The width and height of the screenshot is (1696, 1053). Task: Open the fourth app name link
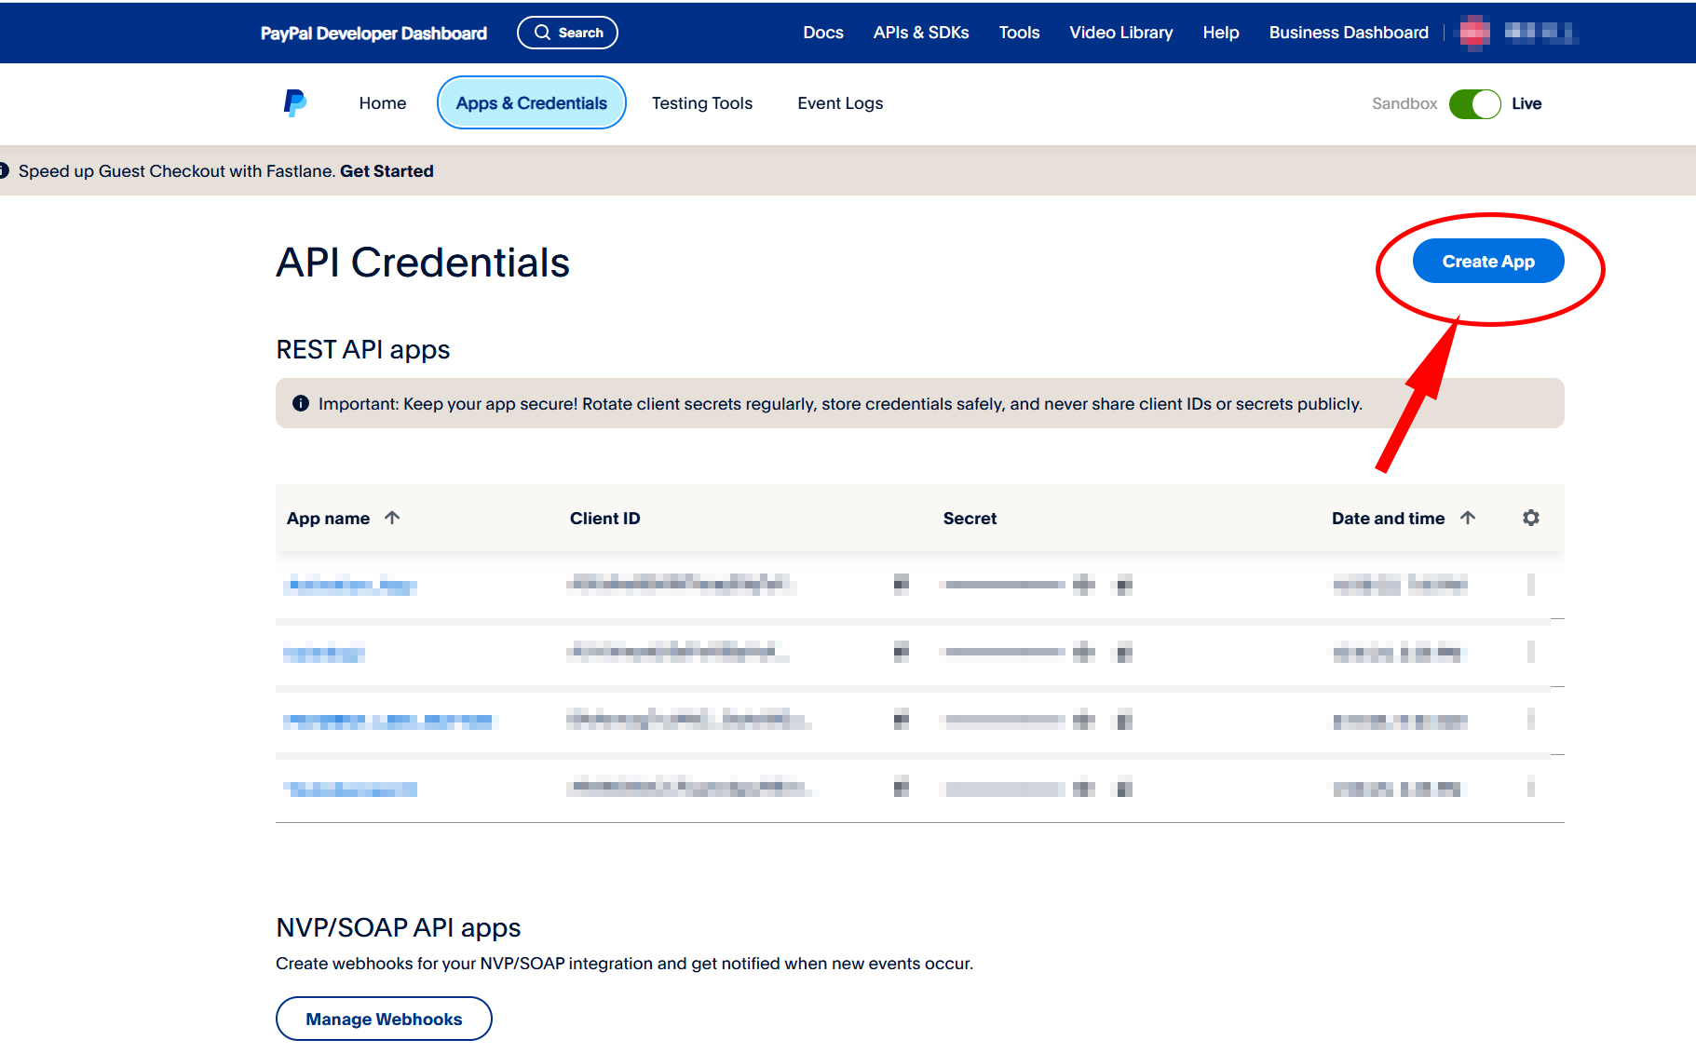[x=352, y=790]
